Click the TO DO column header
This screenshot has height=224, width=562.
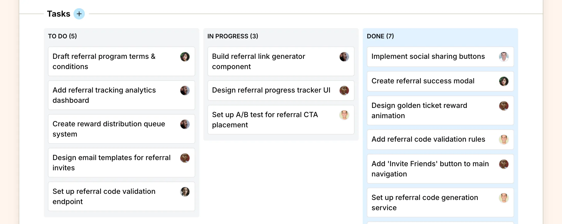coord(62,36)
